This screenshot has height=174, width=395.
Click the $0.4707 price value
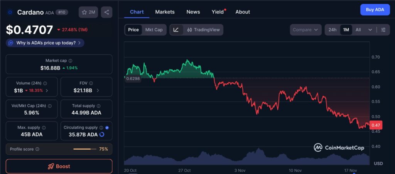click(x=29, y=30)
